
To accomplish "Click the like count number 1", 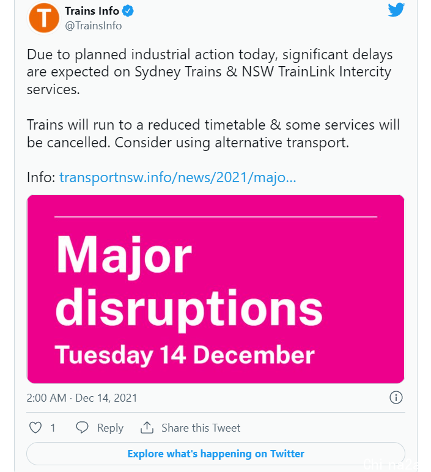I will pyautogui.click(x=53, y=428).
